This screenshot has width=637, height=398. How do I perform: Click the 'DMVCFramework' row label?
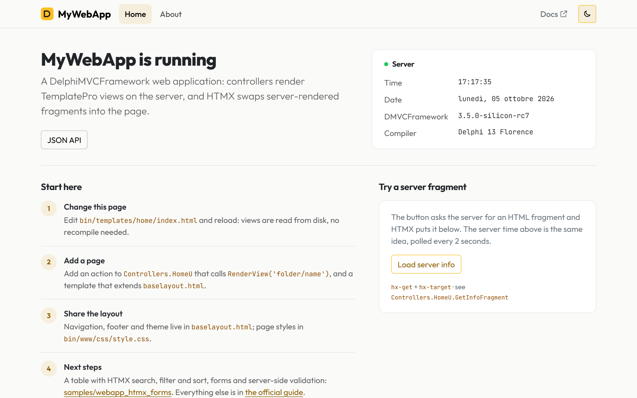click(x=416, y=117)
